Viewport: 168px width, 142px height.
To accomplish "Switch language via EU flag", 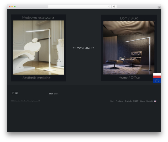I will click(157, 81).
